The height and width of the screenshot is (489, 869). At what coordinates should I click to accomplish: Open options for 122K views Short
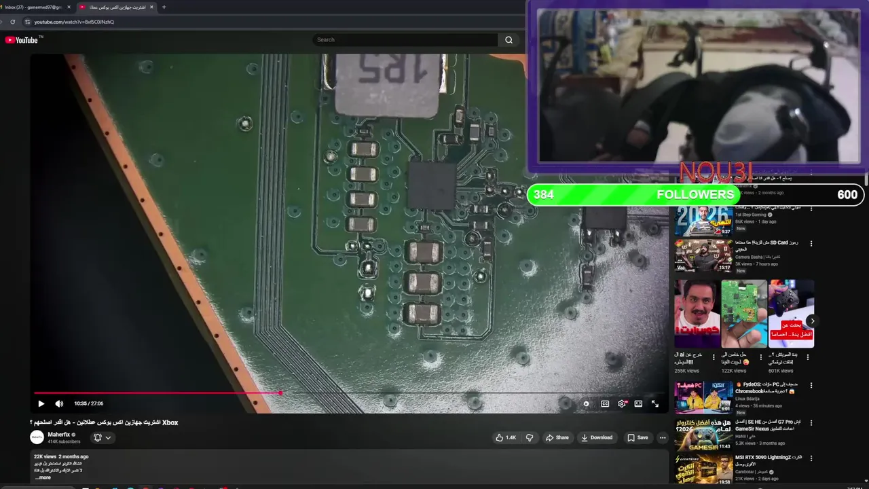coord(761,357)
